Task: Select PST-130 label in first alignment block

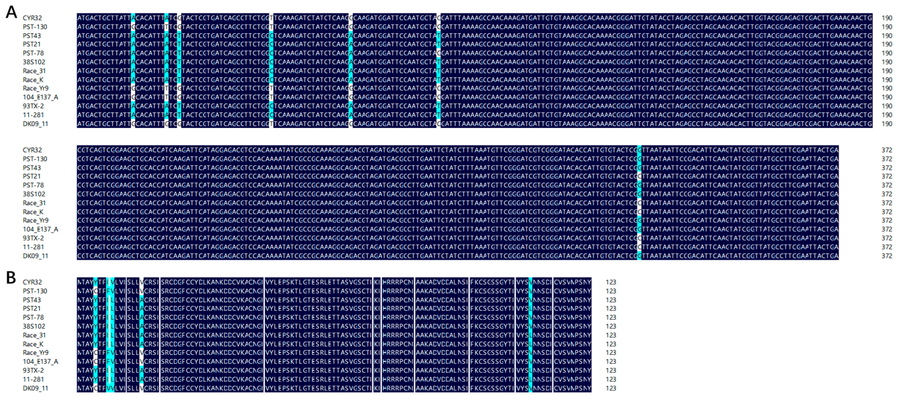Action: pyautogui.click(x=35, y=27)
